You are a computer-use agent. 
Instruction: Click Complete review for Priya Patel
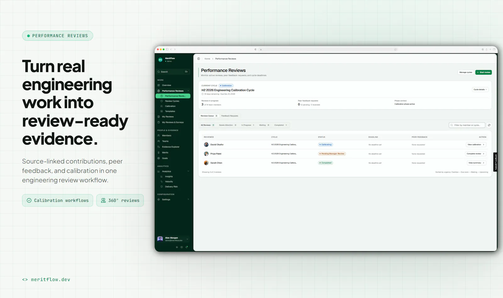coord(476,154)
